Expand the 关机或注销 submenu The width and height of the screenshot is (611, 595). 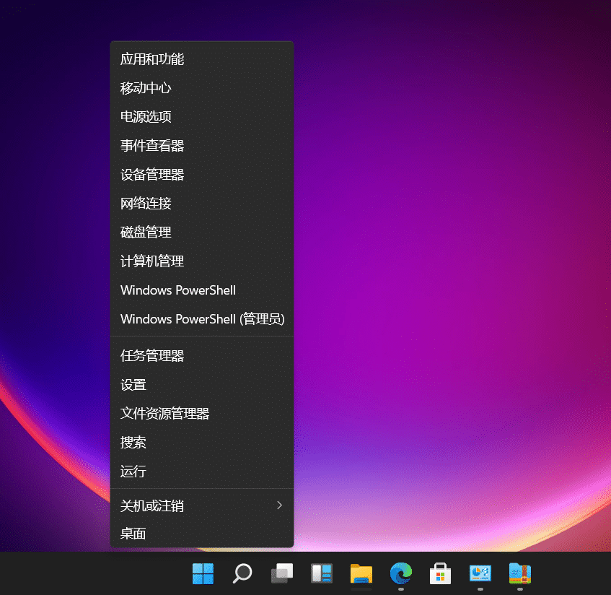point(202,505)
